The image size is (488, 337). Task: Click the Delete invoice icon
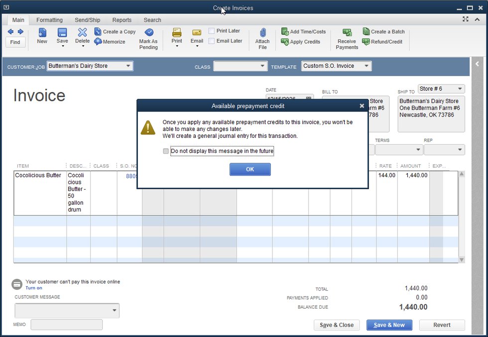(x=82, y=33)
